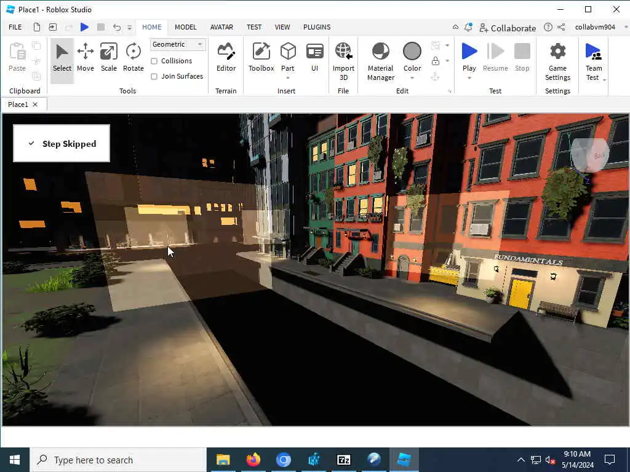Toggle the Join Surfaces checkbox
The height and width of the screenshot is (472, 630).
click(x=154, y=76)
